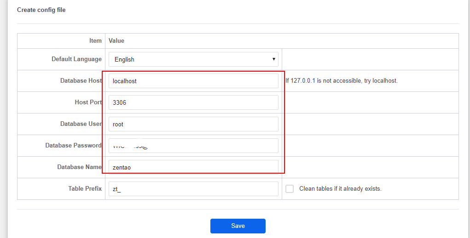Click the 'Item' column header
This screenshot has height=238, width=470.
point(95,41)
